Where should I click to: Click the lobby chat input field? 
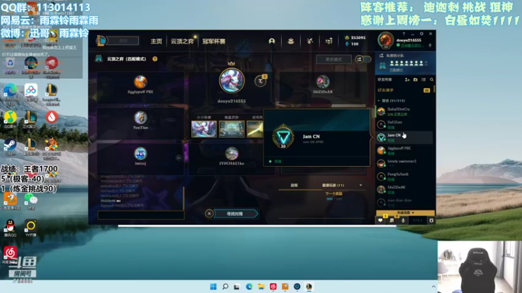point(141,215)
